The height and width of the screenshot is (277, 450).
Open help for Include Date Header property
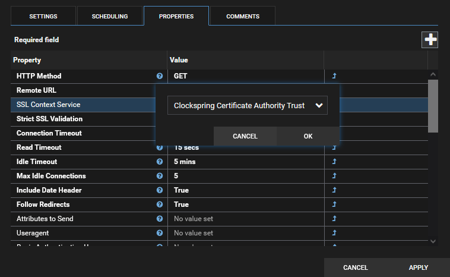160,190
